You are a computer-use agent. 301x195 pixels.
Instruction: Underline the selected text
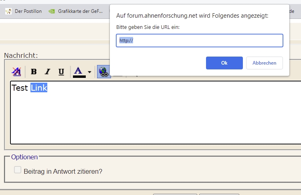(61, 72)
